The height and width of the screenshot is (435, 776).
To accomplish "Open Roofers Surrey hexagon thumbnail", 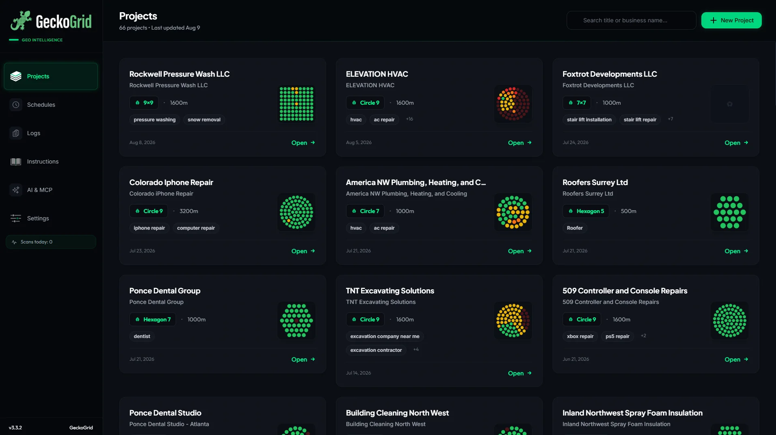I will [x=730, y=212].
